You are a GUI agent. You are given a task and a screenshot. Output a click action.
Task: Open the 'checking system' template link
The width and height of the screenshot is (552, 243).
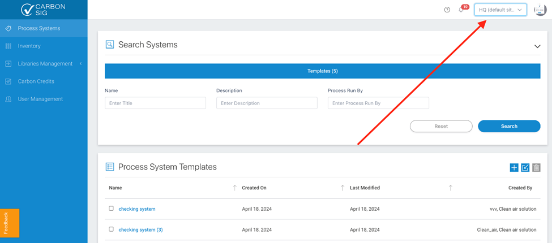pyautogui.click(x=137, y=209)
